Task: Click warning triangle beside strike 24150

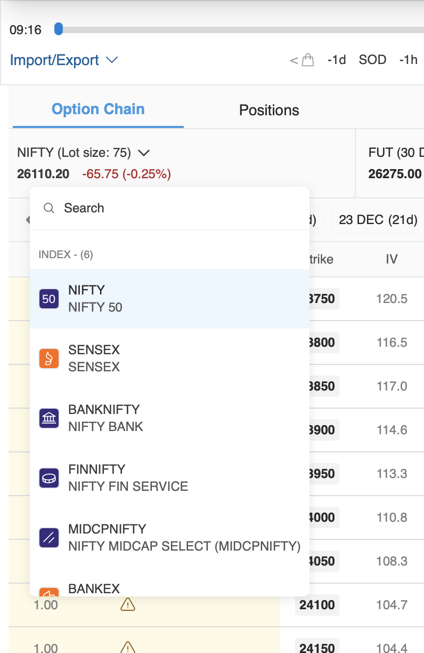Action: click(x=128, y=647)
